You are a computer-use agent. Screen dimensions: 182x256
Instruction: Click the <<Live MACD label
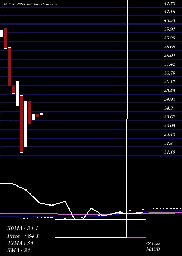153,246
